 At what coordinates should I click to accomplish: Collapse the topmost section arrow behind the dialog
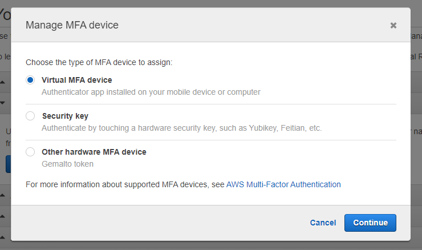(x=3, y=82)
